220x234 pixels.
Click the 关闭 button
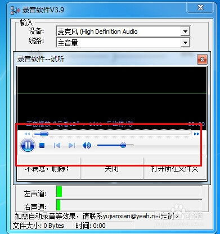click(x=112, y=169)
